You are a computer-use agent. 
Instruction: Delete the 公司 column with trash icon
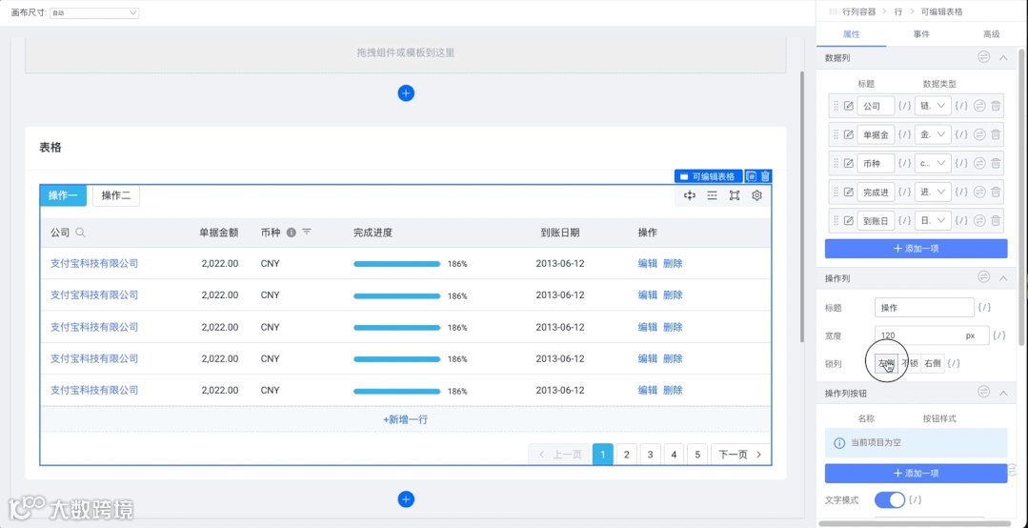pyautogui.click(x=996, y=106)
